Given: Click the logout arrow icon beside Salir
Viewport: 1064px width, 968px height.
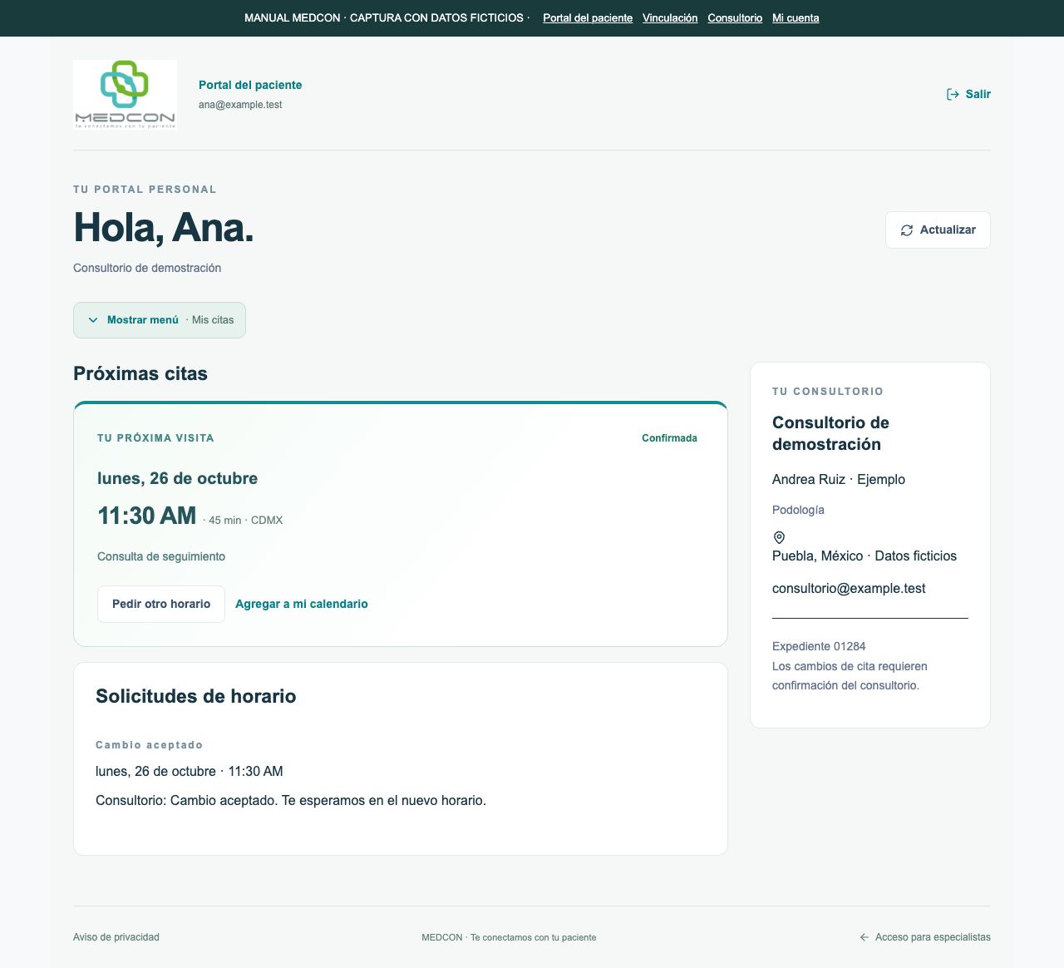Looking at the screenshot, I should click(x=953, y=95).
